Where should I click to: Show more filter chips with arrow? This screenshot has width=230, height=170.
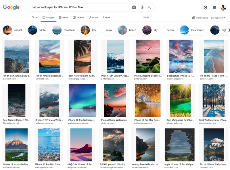point(229,30)
